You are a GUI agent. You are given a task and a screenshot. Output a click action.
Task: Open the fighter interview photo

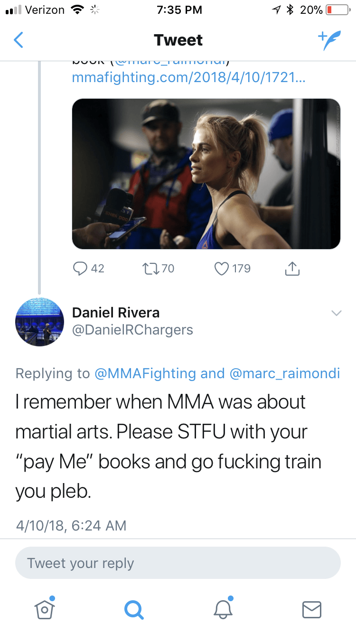(x=206, y=174)
